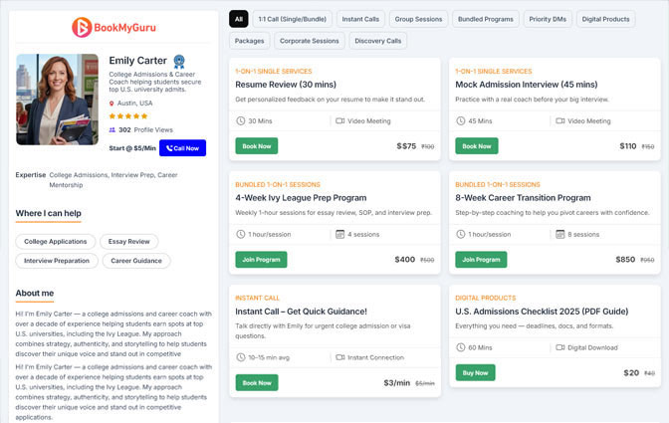The height and width of the screenshot is (423, 669).
Task: Click the profile views people icon
Action: tap(112, 129)
